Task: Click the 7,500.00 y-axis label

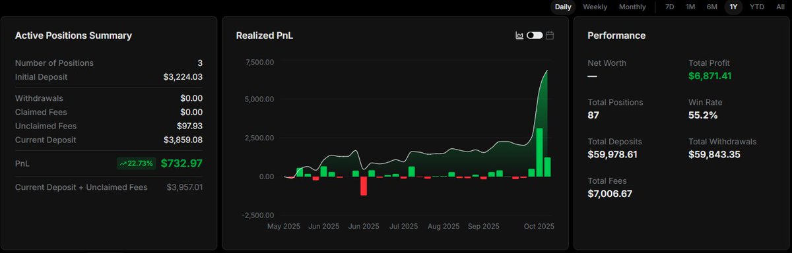Action: click(259, 63)
